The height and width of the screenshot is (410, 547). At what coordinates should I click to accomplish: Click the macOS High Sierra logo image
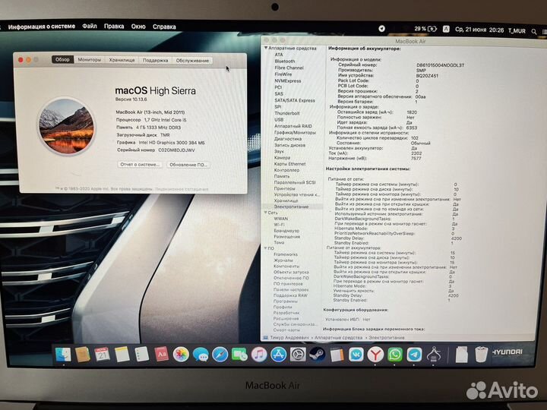point(66,126)
